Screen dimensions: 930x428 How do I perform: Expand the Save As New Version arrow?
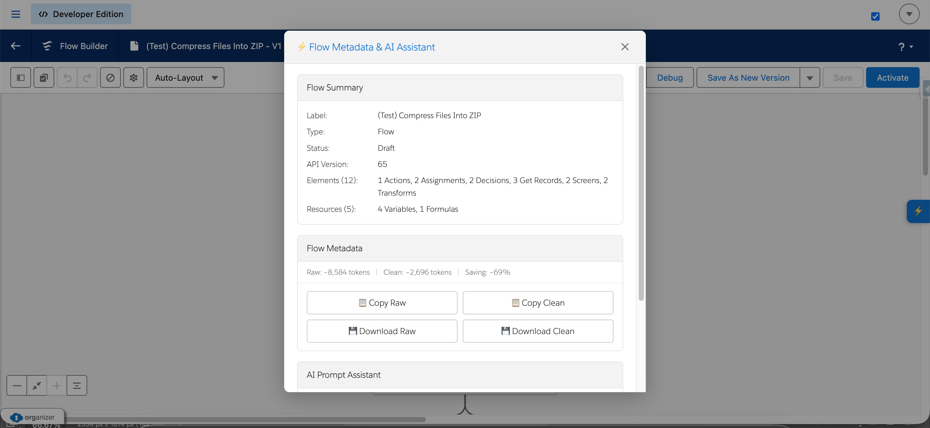pos(810,77)
